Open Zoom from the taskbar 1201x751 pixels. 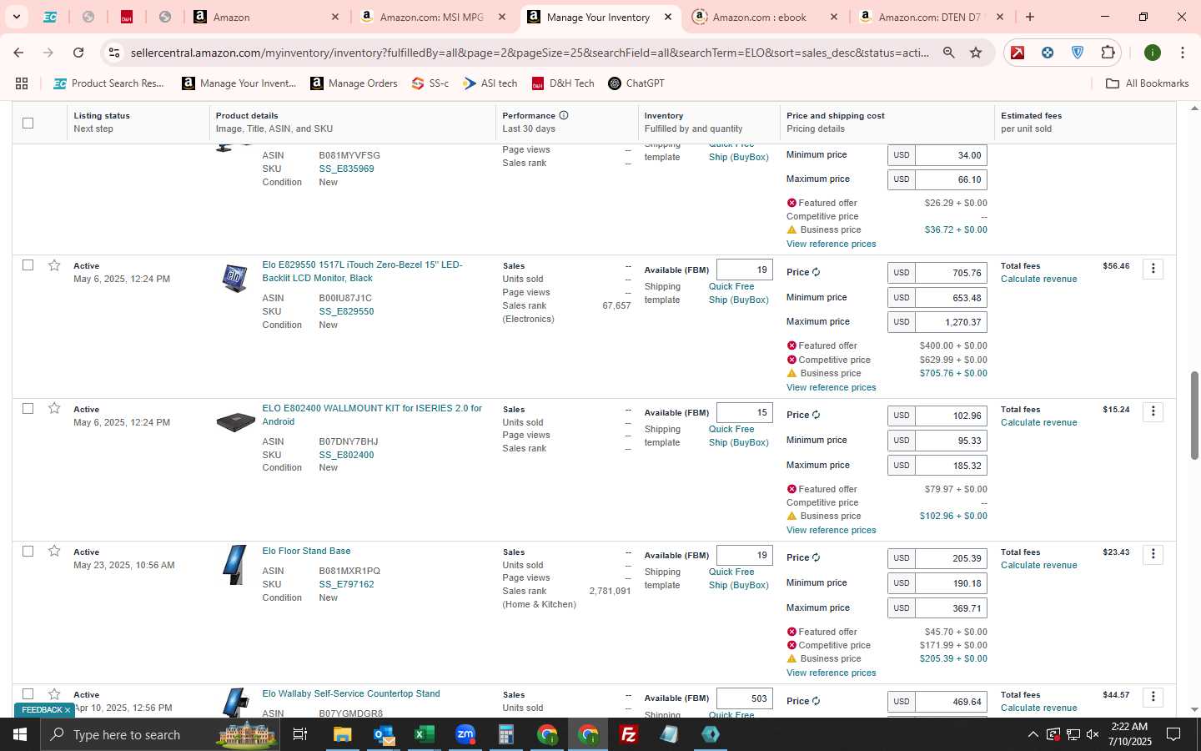click(x=465, y=734)
